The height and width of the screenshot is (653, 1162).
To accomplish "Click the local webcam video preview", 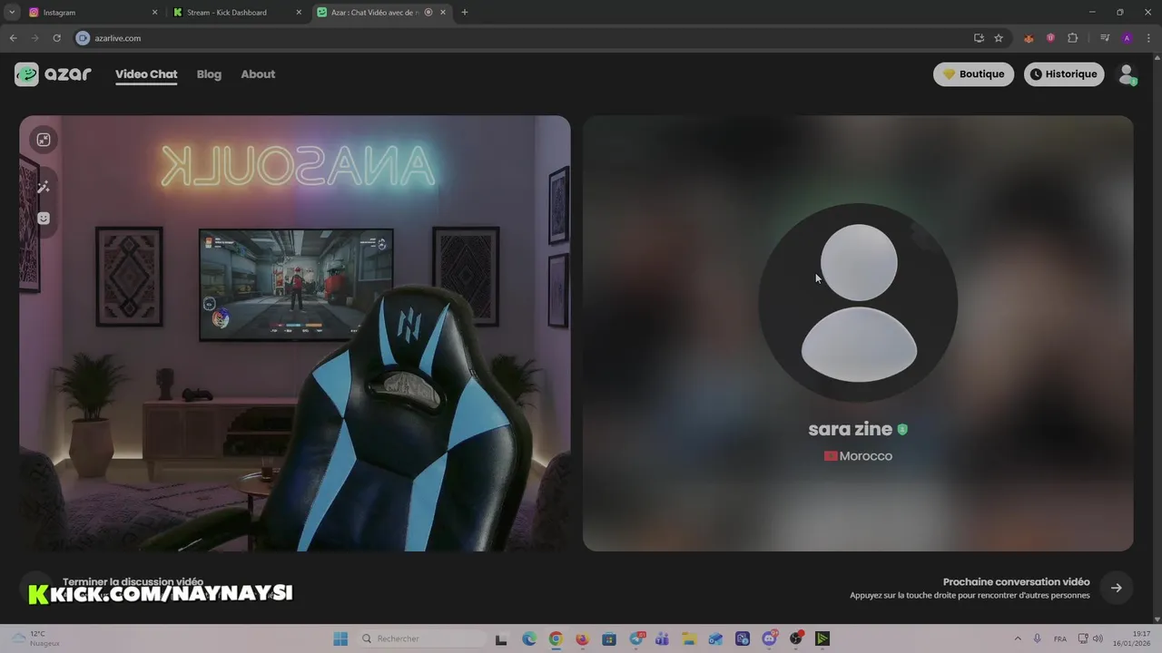I will point(295,333).
